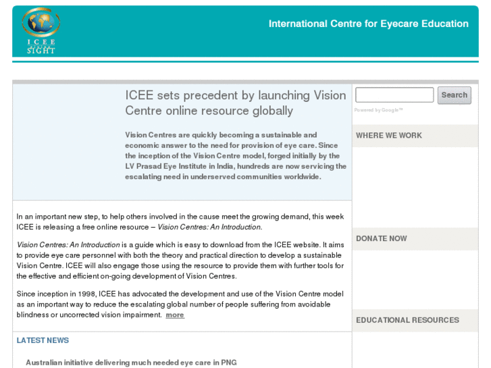Viewport: 491px width, 368px height.
Task: Click the paragraph starting 'Since inception in 1998'
Action: tap(180, 304)
